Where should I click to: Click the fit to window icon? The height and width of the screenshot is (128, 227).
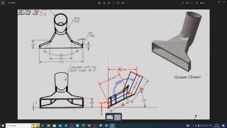pyautogui.click(x=187, y=3)
